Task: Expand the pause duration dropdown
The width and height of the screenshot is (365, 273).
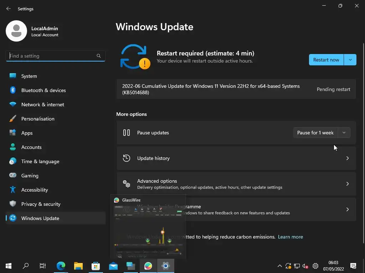Action: pos(344,133)
